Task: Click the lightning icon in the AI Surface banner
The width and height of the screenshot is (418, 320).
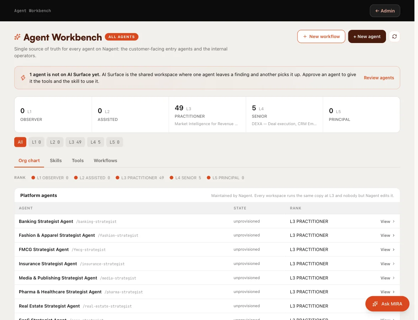Action: point(23,78)
